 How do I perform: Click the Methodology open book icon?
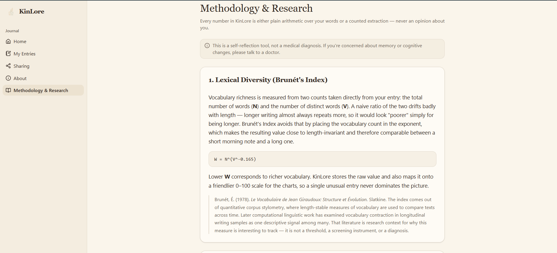point(8,90)
